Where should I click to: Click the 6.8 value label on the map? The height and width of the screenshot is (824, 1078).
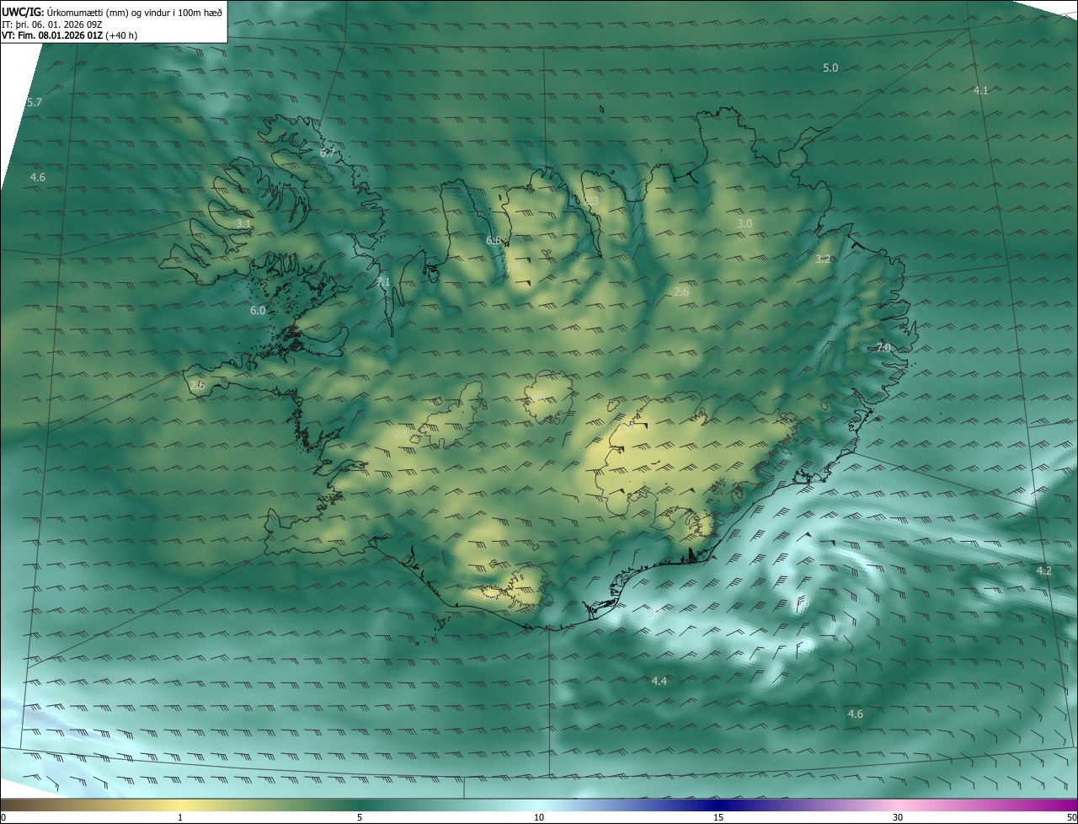pyautogui.click(x=494, y=240)
